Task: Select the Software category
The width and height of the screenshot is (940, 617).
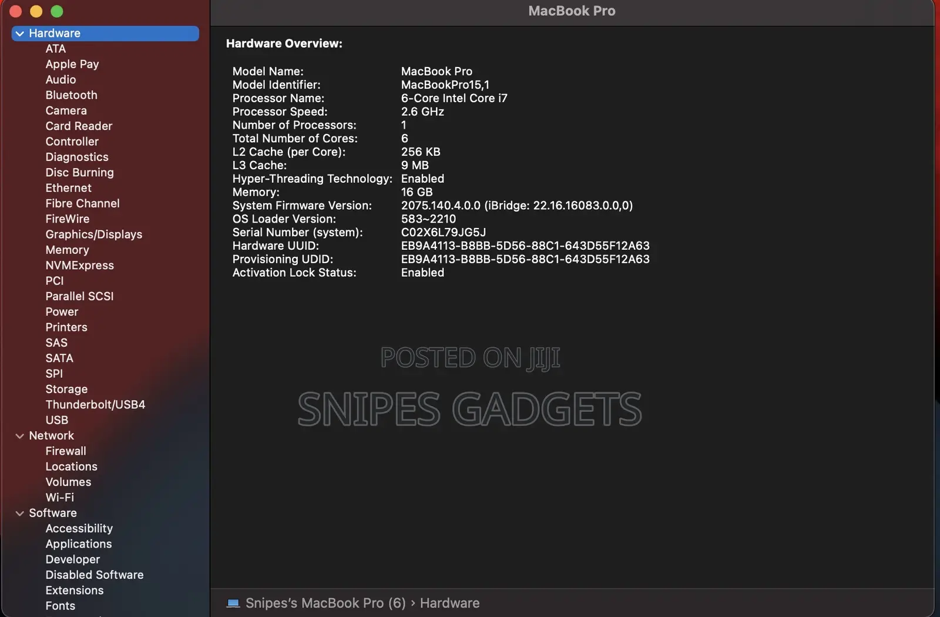Action: 53,513
